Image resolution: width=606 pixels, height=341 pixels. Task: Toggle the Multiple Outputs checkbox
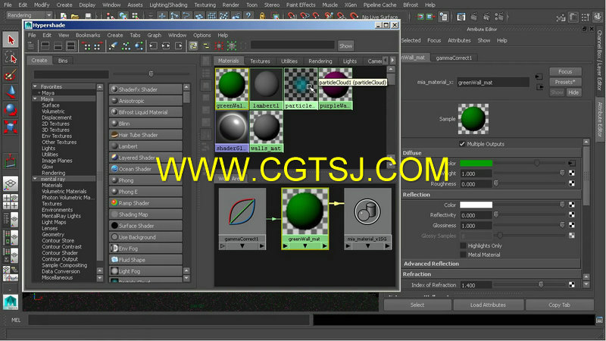(462, 144)
